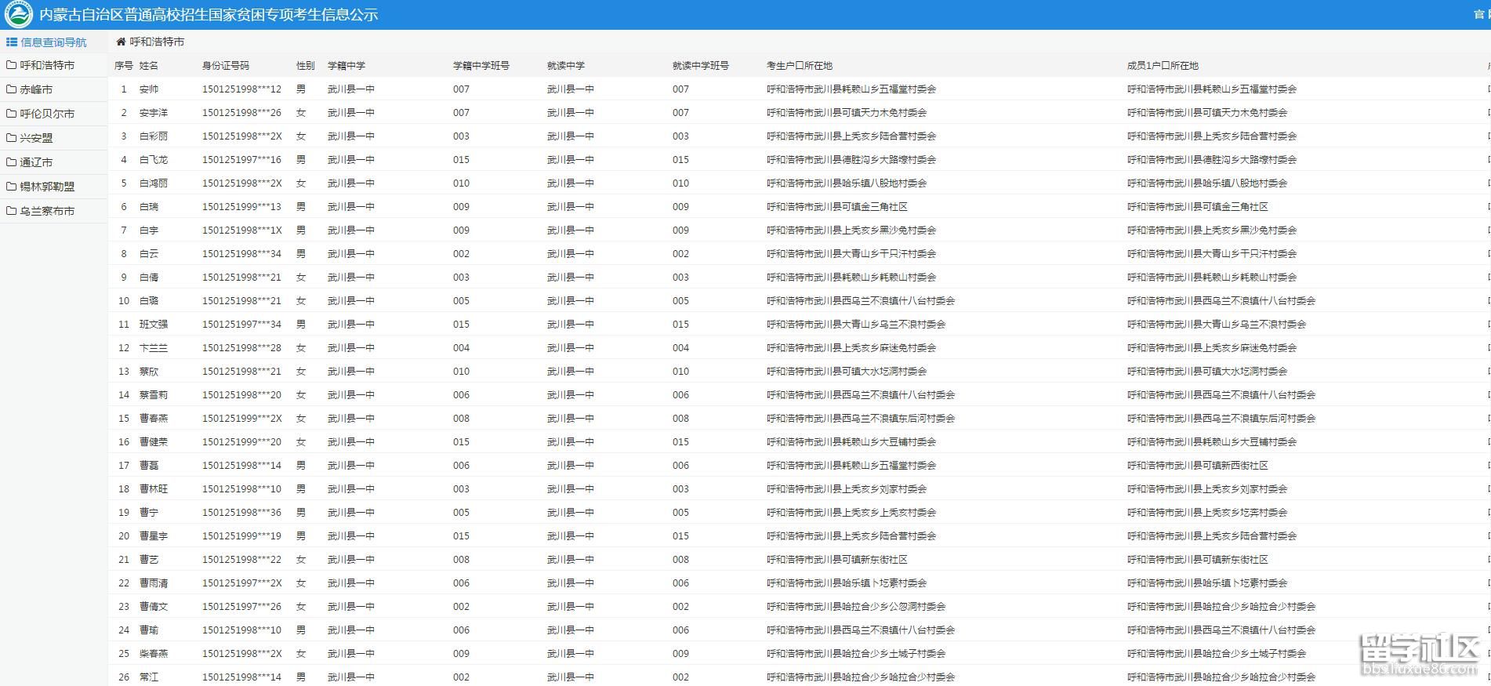The height and width of the screenshot is (686, 1491).
Task: Select the row for student 班文强
Action: click(154, 325)
